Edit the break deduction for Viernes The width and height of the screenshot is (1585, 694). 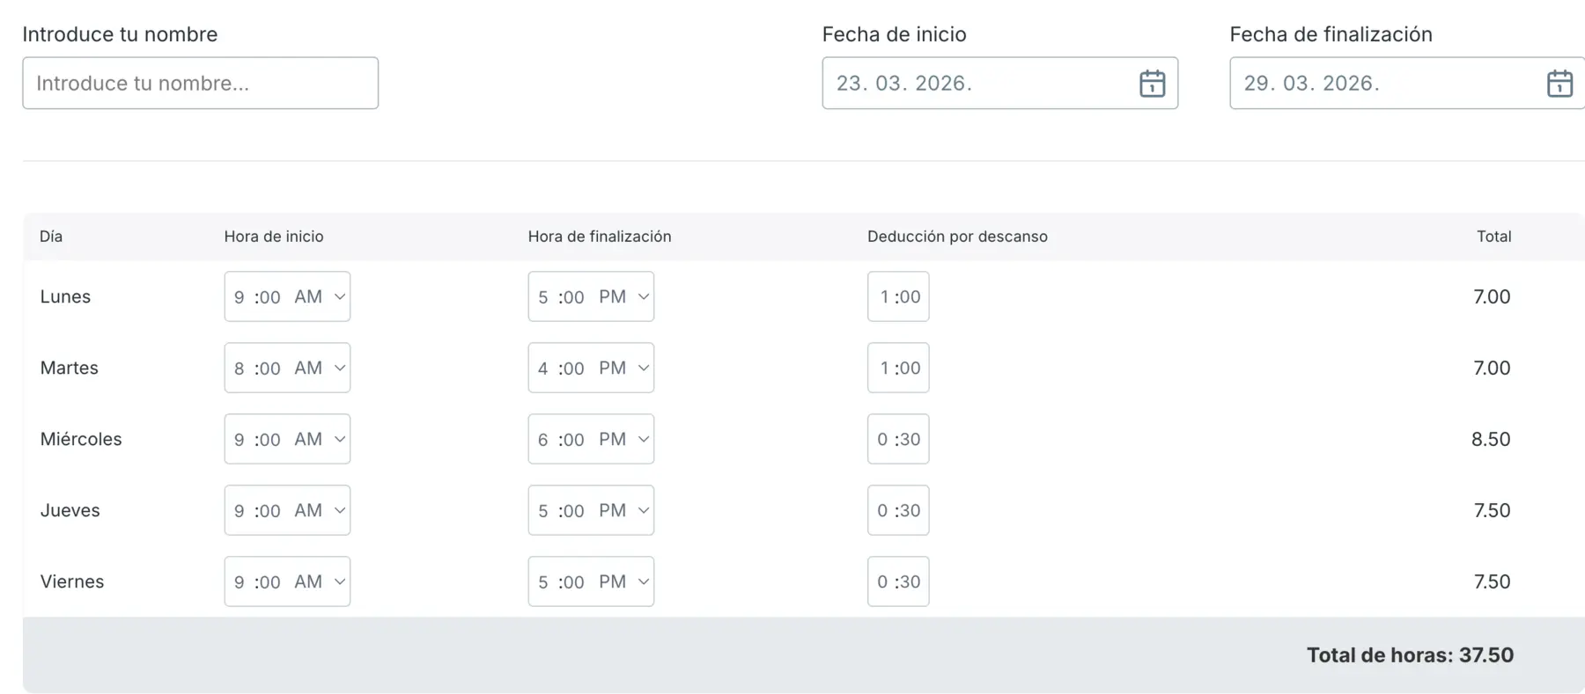coord(898,581)
